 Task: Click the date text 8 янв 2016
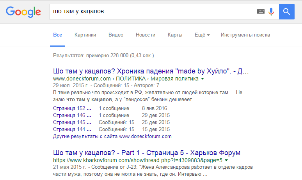point(155,108)
